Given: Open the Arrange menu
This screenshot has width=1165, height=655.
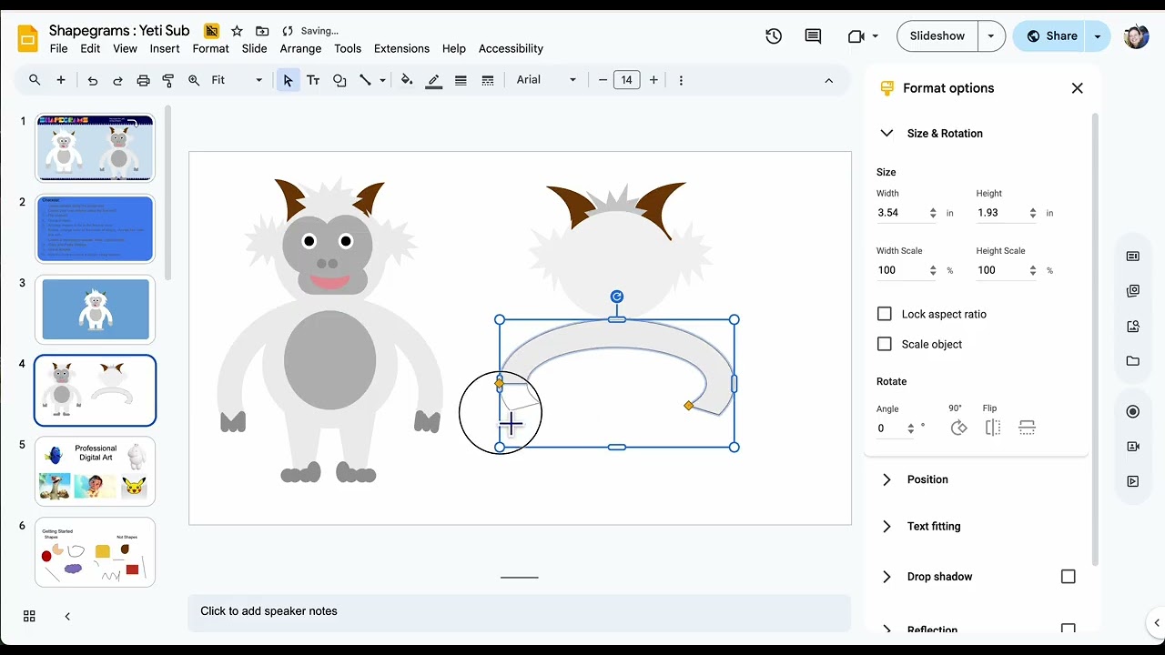Looking at the screenshot, I should tap(300, 49).
